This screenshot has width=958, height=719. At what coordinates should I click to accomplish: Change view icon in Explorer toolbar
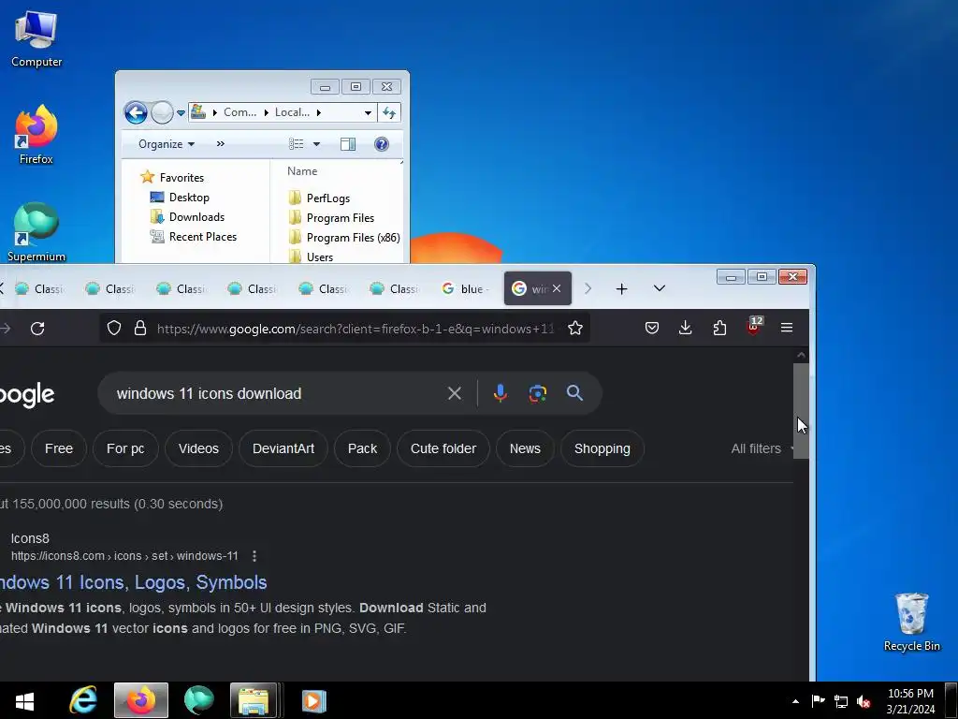(297, 143)
